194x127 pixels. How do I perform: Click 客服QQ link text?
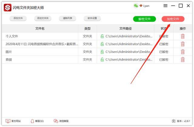[39, 121]
